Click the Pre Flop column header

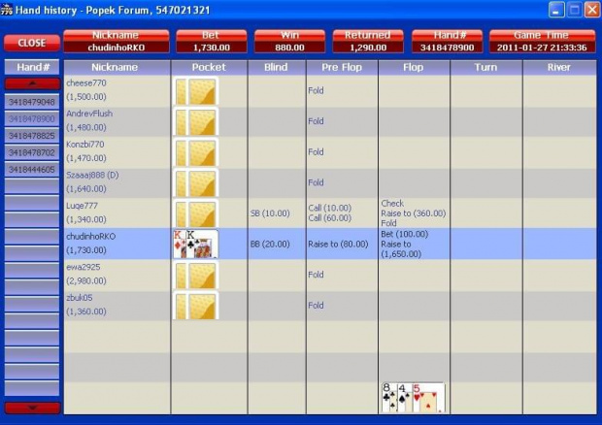coord(342,67)
